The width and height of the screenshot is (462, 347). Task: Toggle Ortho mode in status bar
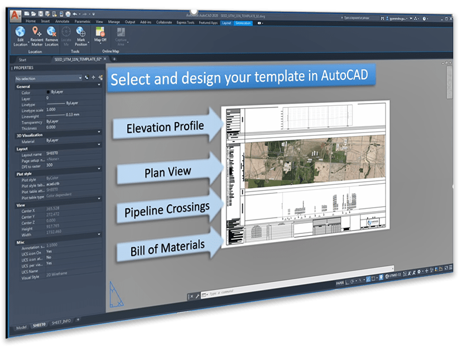click(347, 282)
